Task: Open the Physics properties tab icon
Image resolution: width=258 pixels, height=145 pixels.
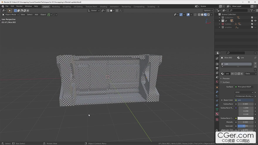Action: (x=217, y=100)
